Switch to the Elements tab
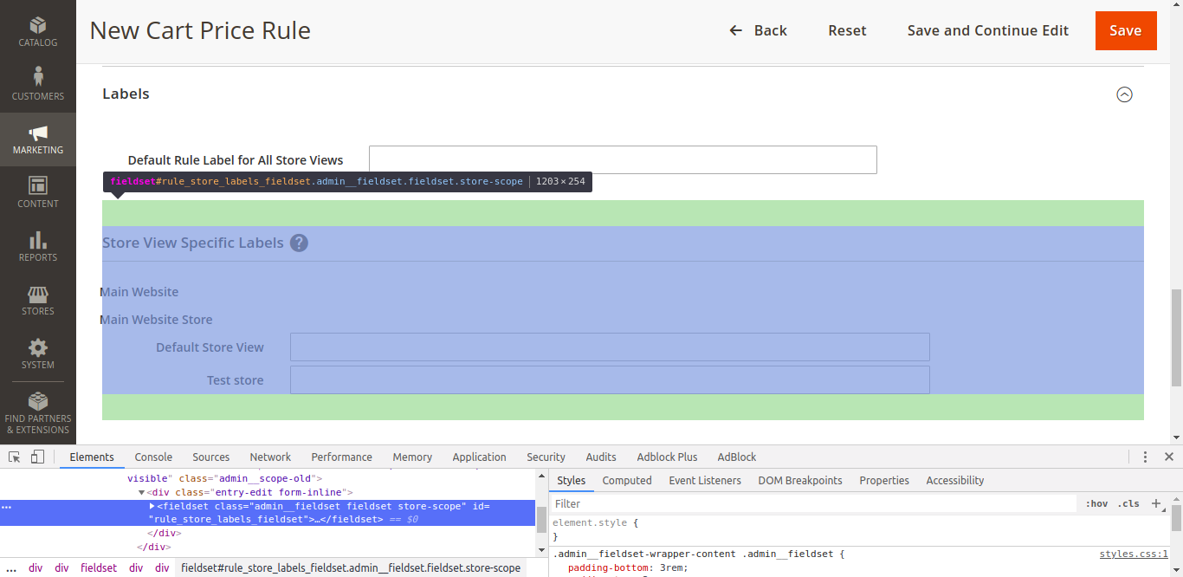 click(92, 457)
